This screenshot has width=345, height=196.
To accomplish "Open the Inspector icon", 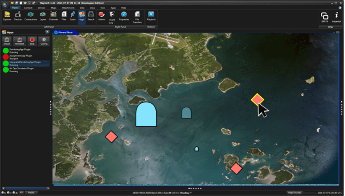I will click(337, 17).
